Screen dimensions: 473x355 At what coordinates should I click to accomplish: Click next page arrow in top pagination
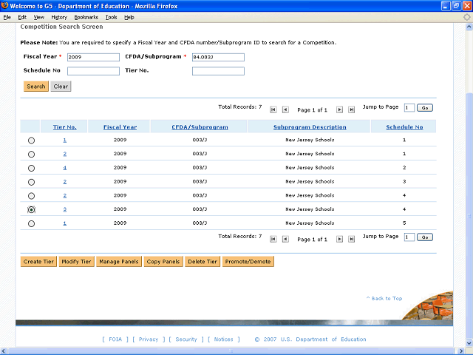point(340,109)
